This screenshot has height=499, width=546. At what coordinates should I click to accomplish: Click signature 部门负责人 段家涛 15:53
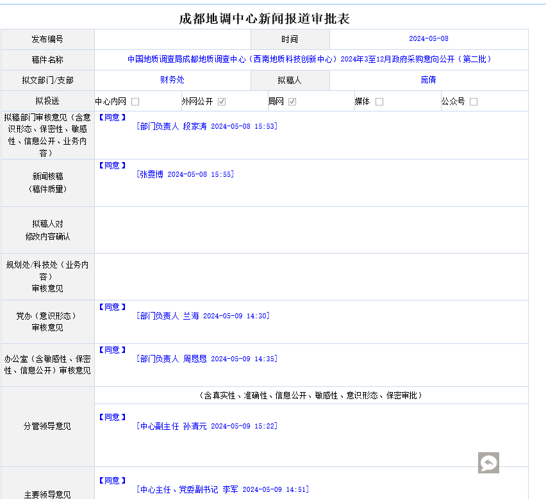[x=207, y=126]
